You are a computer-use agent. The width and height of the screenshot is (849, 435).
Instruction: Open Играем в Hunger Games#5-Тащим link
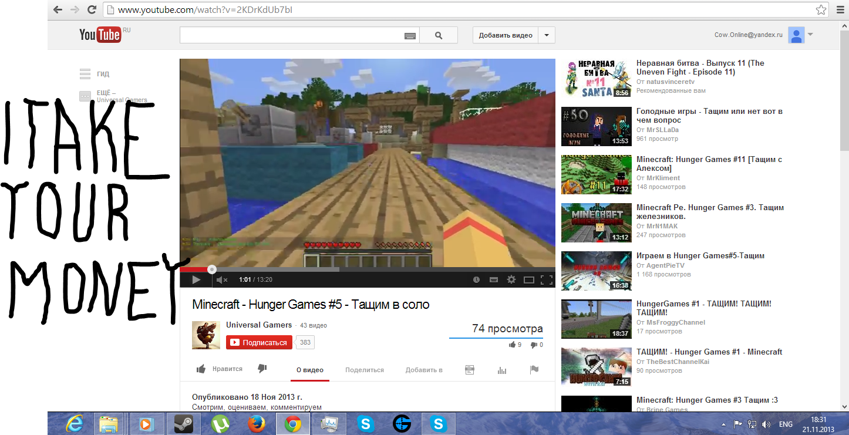coord(700,256)
